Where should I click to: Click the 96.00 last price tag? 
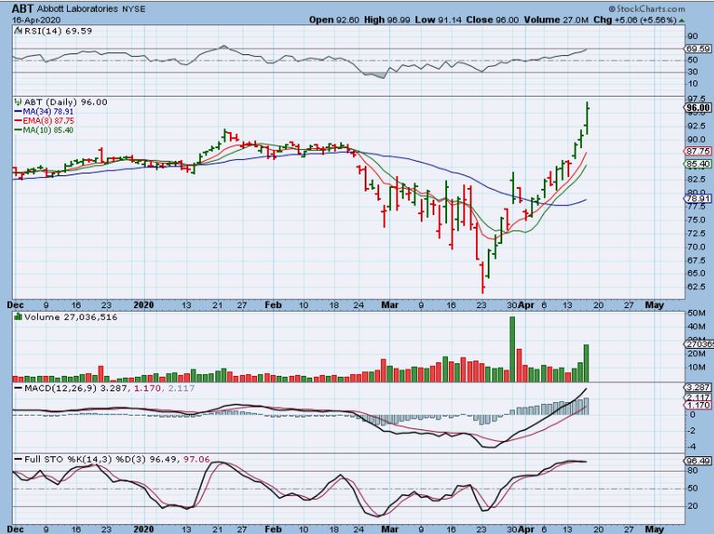click(x=696, y=107)
